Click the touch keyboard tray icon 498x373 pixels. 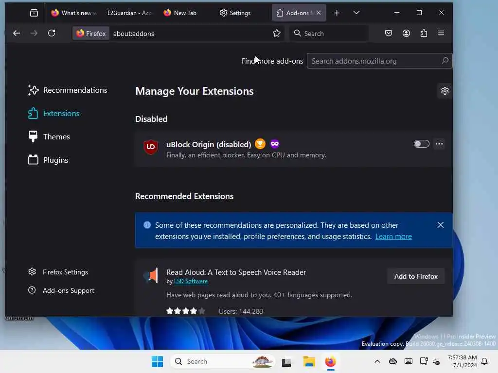click(x=409, y=361)
